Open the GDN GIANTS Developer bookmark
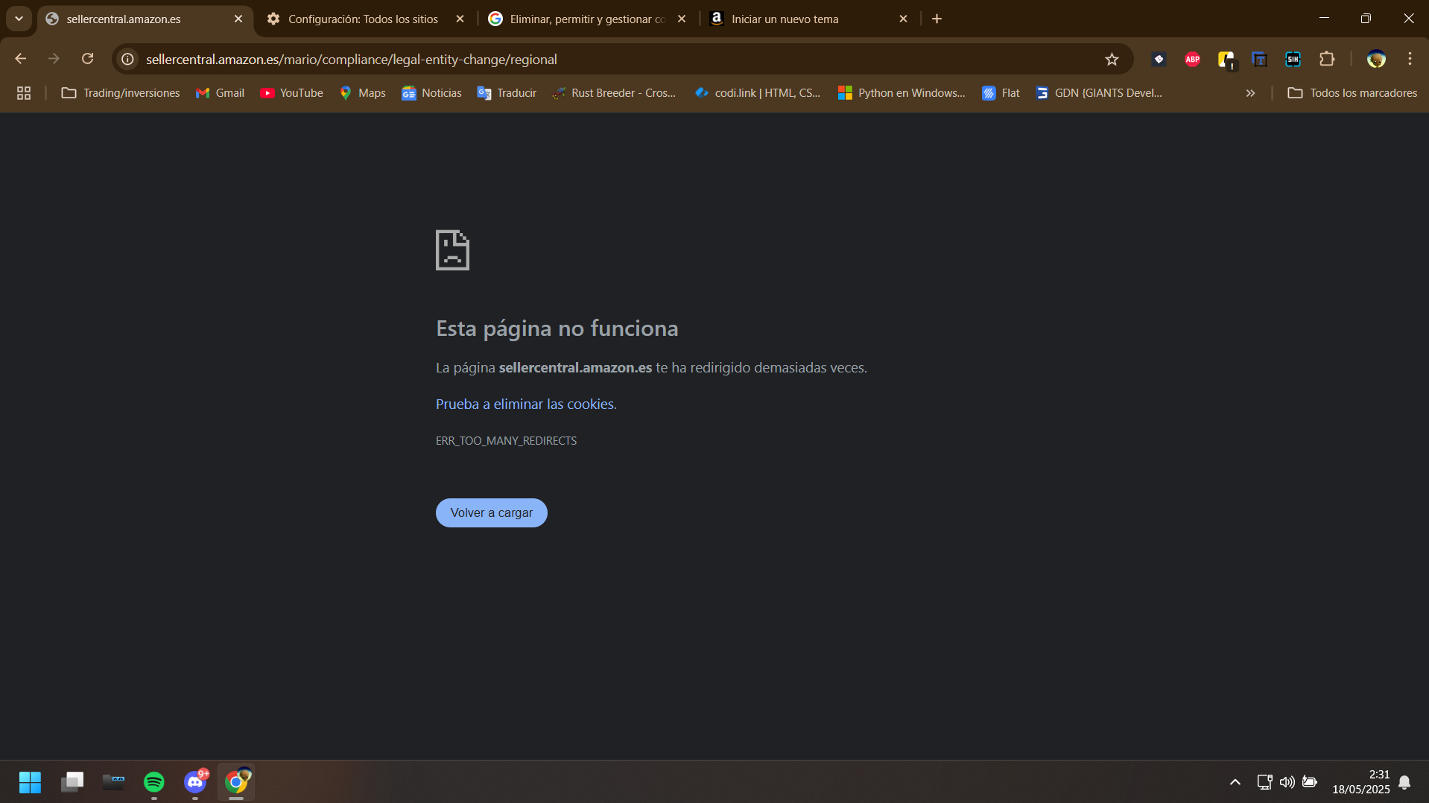This screenshot has height=803, width=1429. (1099, 93)
